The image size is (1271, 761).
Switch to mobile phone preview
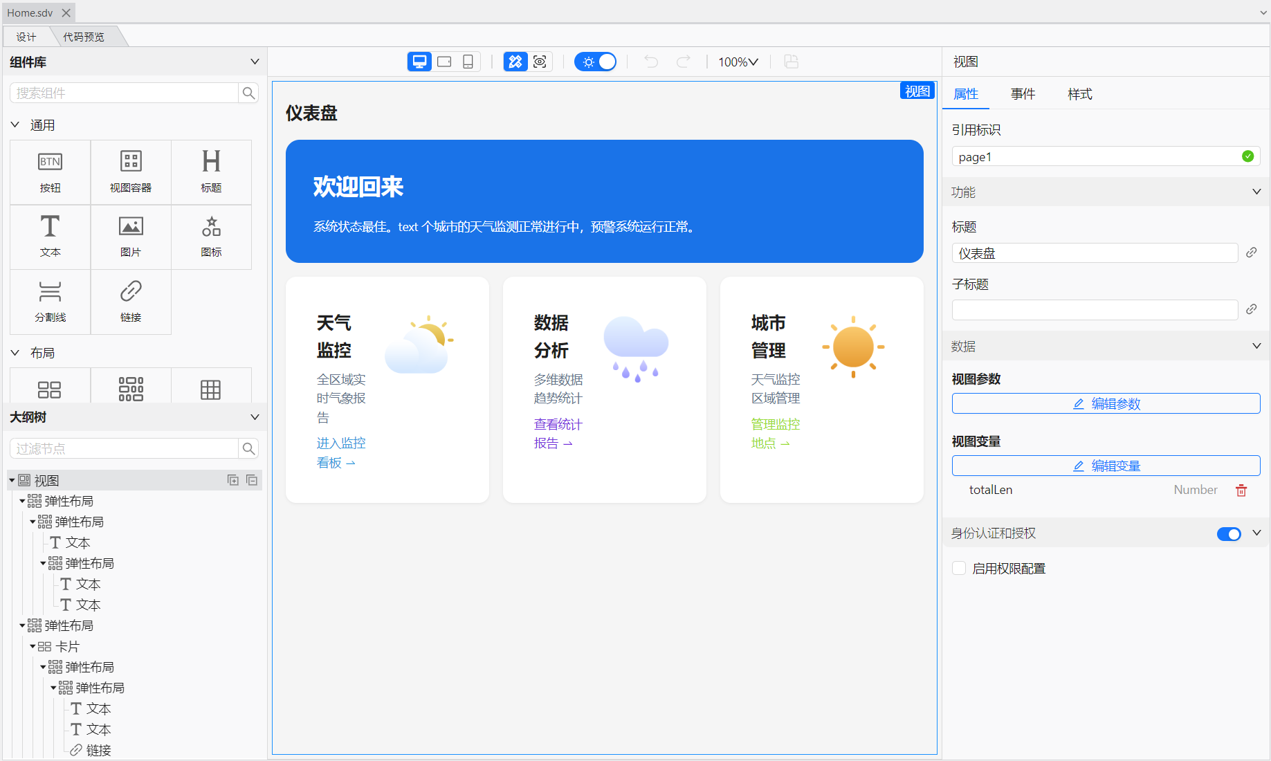coord(468,62)
